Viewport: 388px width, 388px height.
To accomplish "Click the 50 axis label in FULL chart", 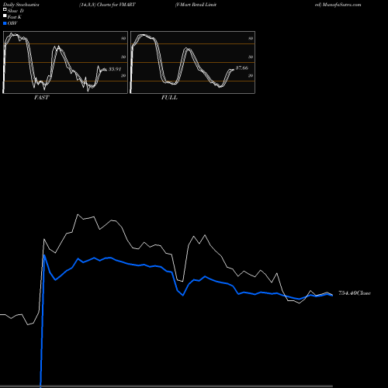I will pos(251,57).
